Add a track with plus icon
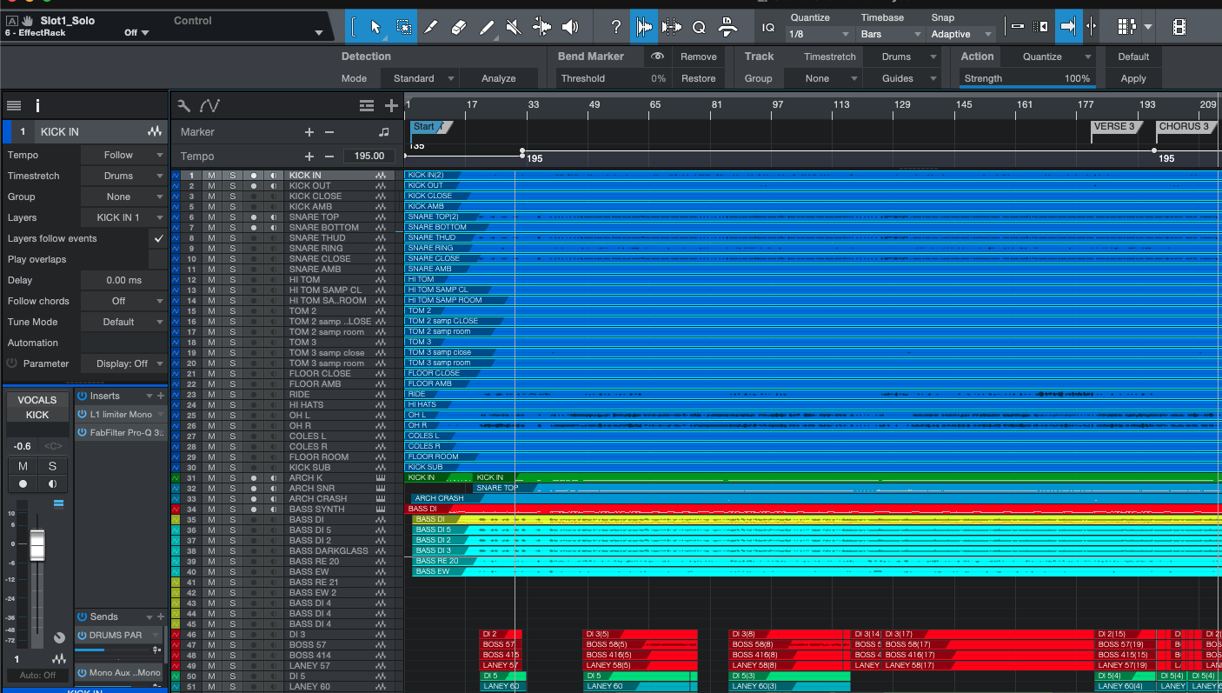Viewport: 1222px width, 693px height. [x=391, y=106]
